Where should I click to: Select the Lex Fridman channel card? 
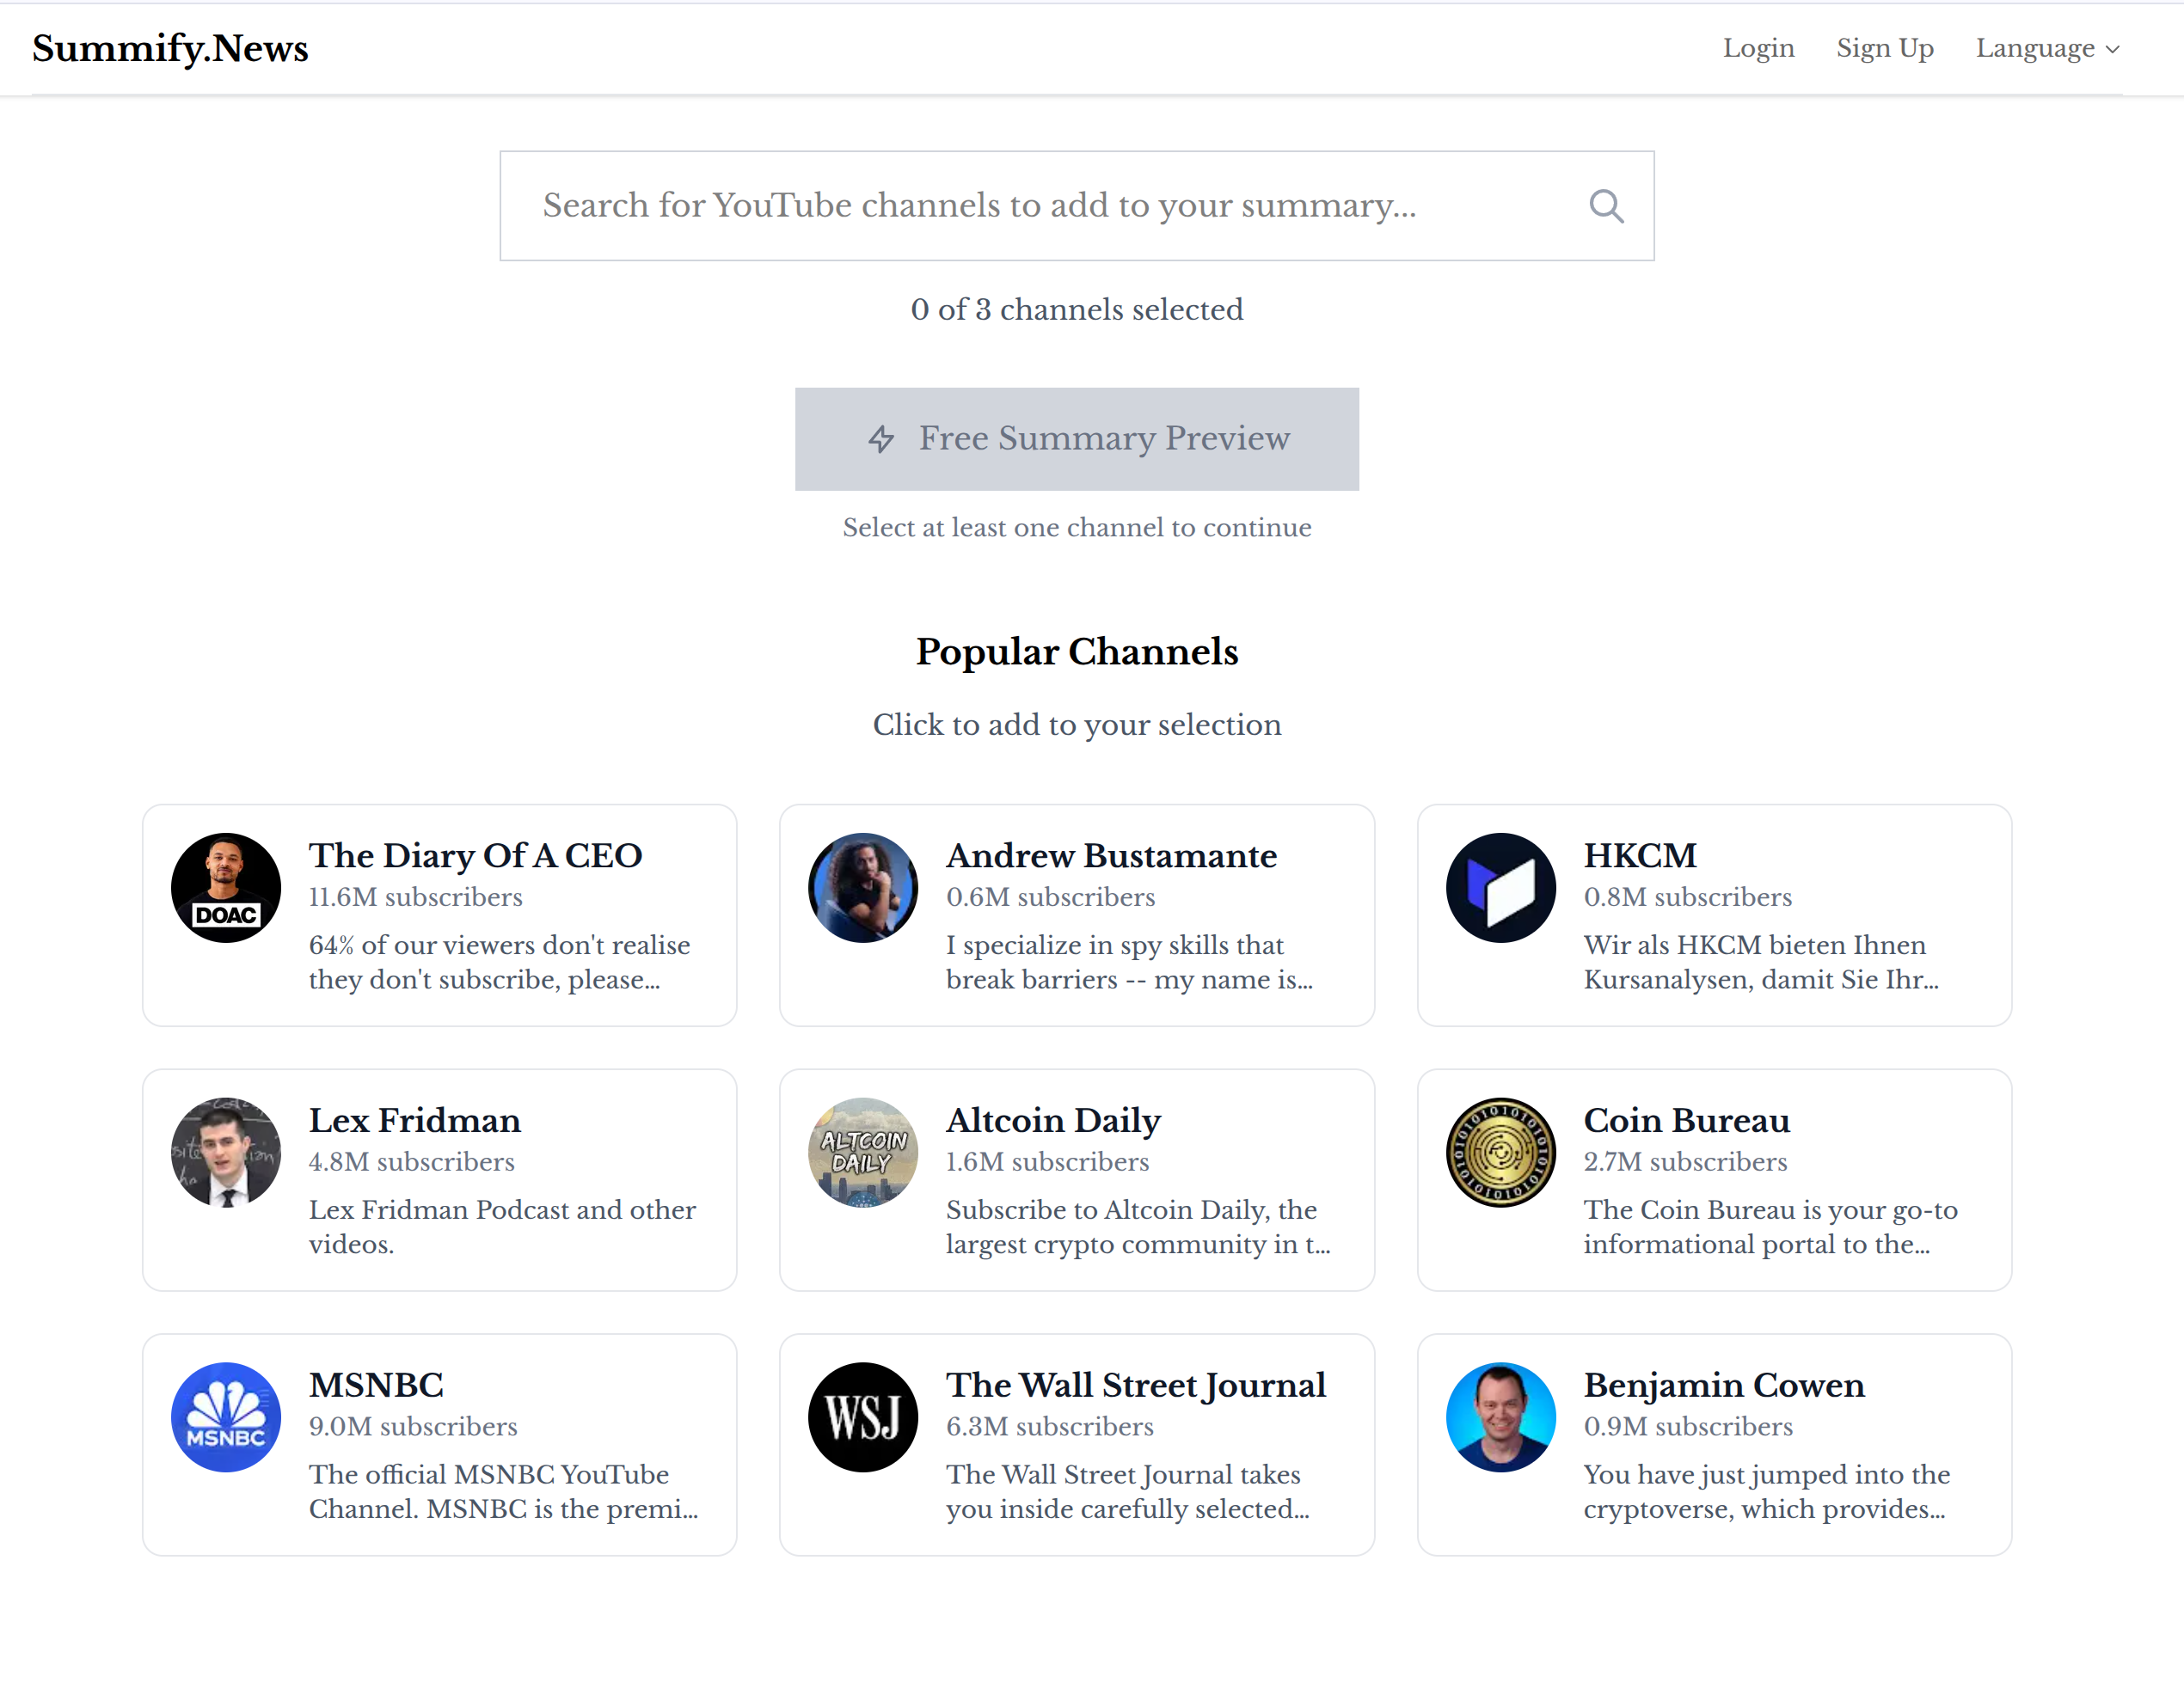(x=439, y=1180)
